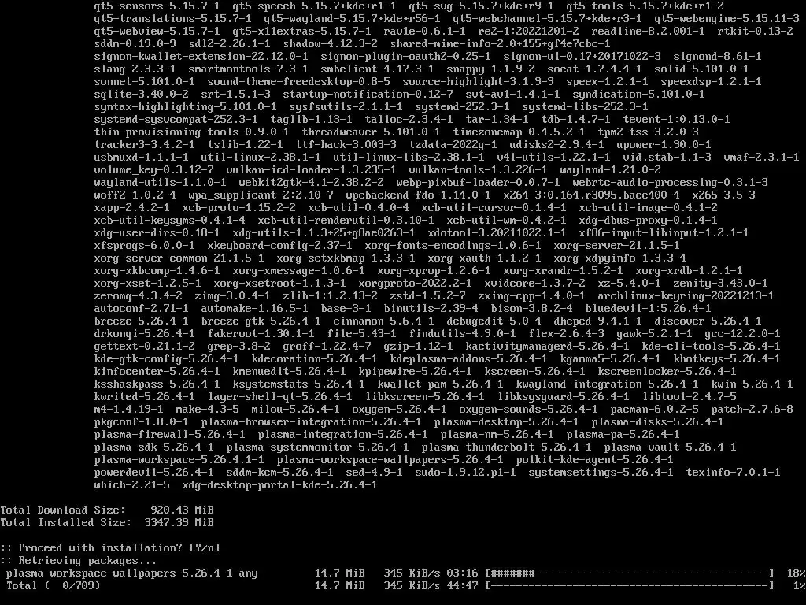Select the qt5-webengine-5.15.11-3 package text
Image resolution: width=806 pixels, height=605 pixels.
point(727,19)
